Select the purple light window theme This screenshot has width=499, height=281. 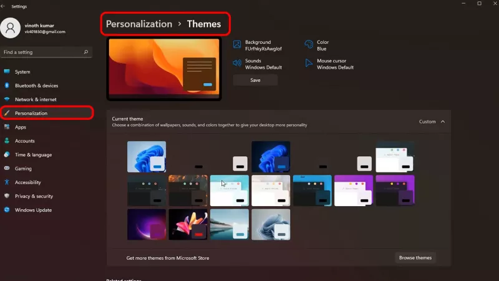coord(353,190)
